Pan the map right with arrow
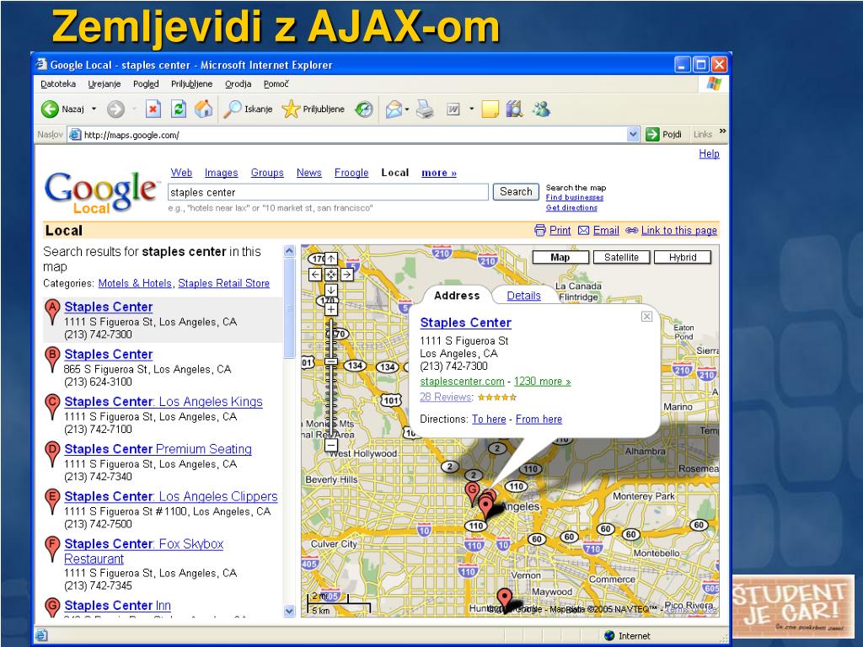The image size is (863, 647). (x=346, y=274)
